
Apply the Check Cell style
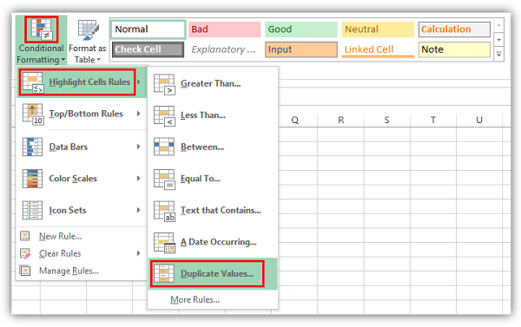(x=148, y=49)
